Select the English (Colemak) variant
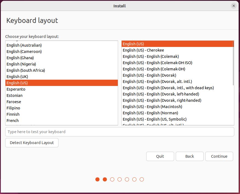This screenshot has height=194, width=240. [151, 56]
